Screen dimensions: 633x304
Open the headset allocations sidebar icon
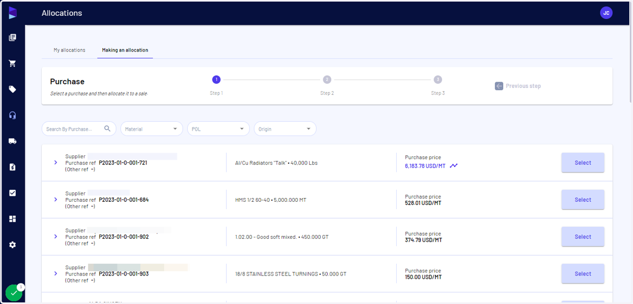point(13,115)
